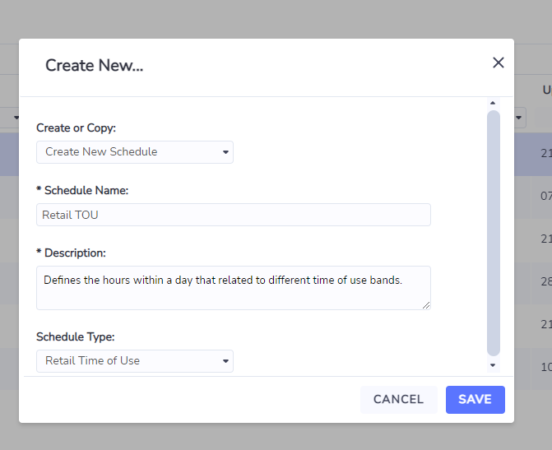
Task: Click into the Description text area
Action: click(x=234, y=288)
